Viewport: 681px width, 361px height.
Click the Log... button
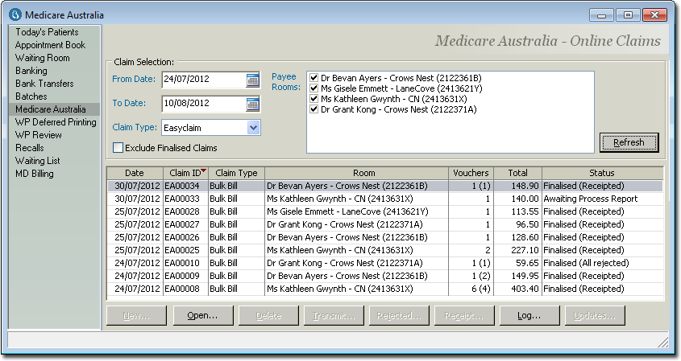coord(529,316)
